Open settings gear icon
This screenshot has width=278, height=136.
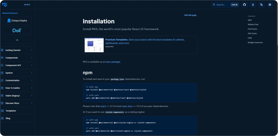coord(270,5)
